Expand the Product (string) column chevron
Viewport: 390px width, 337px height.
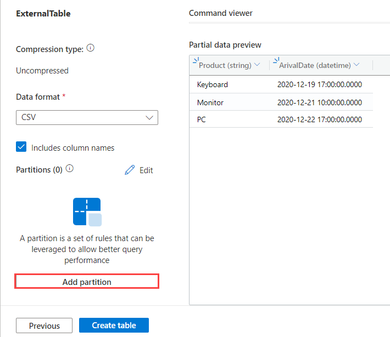pos(257,65)
